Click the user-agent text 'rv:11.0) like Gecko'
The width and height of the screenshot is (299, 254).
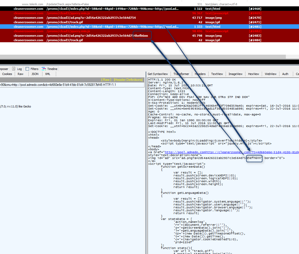[x=19, y=107]
